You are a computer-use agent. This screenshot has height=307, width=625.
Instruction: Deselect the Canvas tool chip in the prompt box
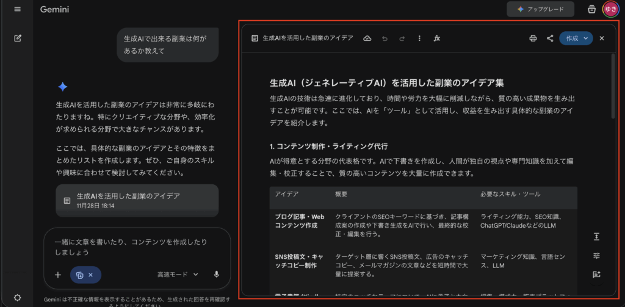(x=90, y=275)
